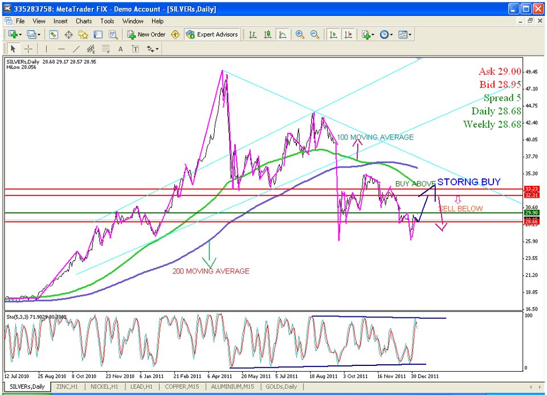Select the Text (A) tool
The width and height of the screenshot is (547, 395).
(x=121, y=49)
